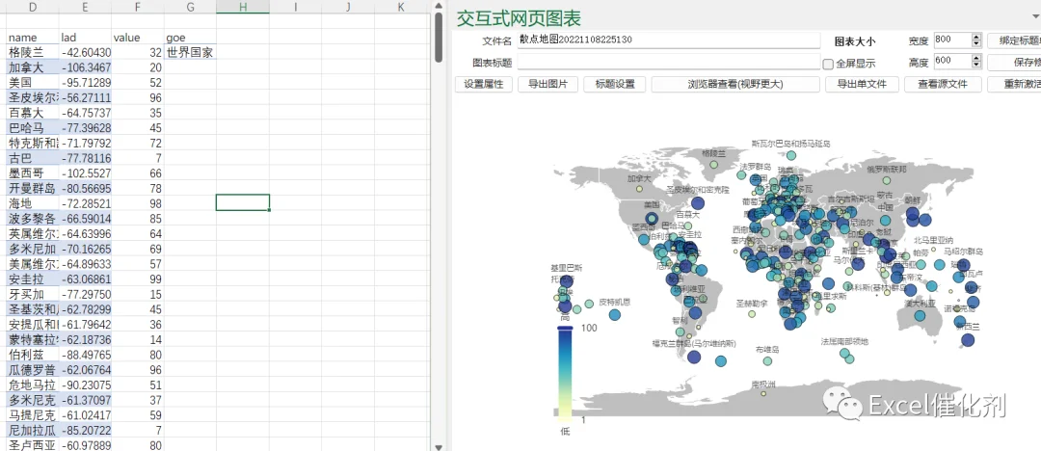
Task: Select column F header
Action: 138,7
